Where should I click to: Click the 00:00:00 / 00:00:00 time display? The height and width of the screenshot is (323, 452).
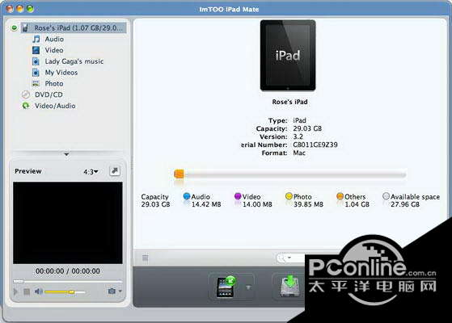(x=68, y=271)
